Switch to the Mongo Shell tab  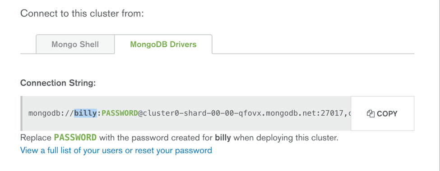[x=75, y=45]
